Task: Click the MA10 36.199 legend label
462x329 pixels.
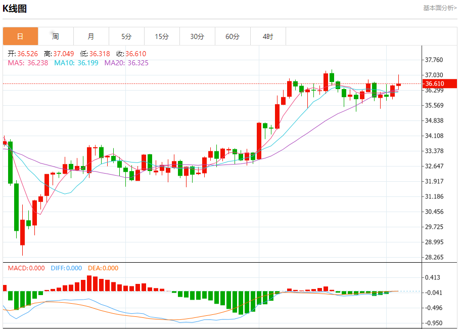Action: (x=76, y=63)
